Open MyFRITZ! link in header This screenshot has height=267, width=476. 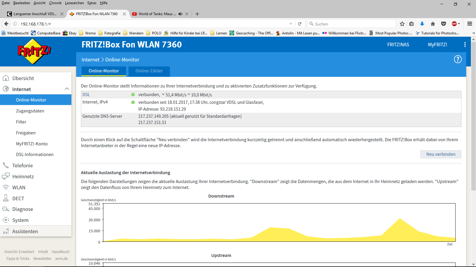coord(438,44)
